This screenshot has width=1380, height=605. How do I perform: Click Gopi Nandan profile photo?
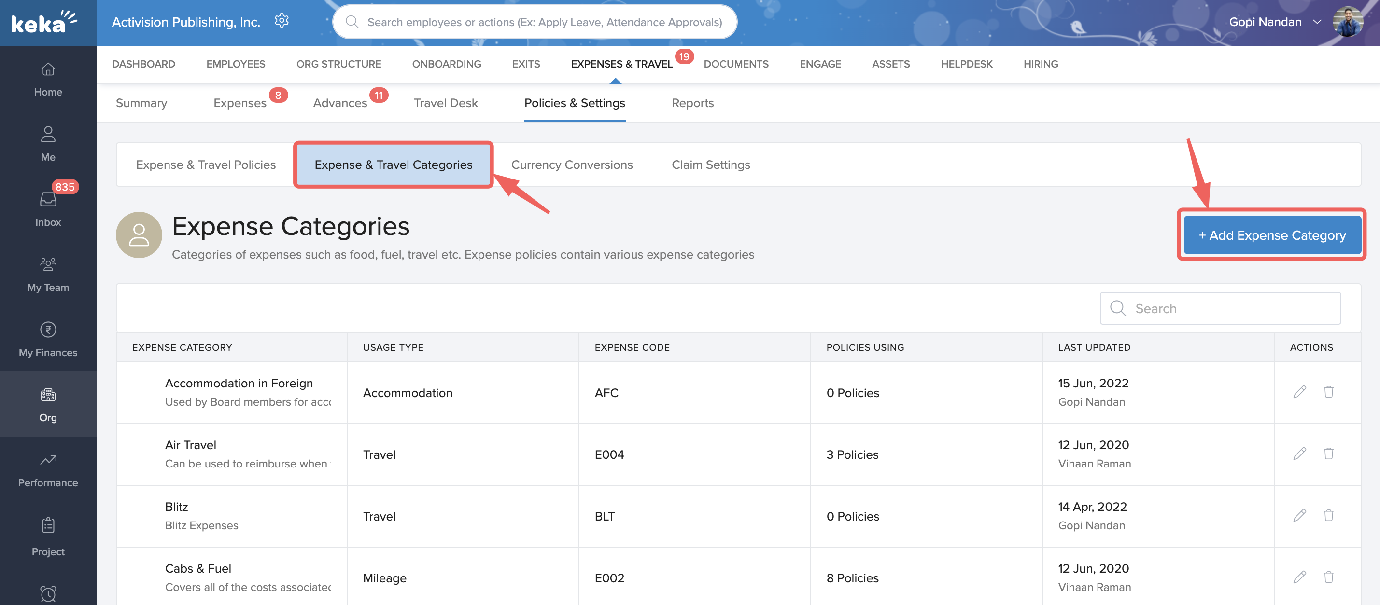coord(1347,22)
